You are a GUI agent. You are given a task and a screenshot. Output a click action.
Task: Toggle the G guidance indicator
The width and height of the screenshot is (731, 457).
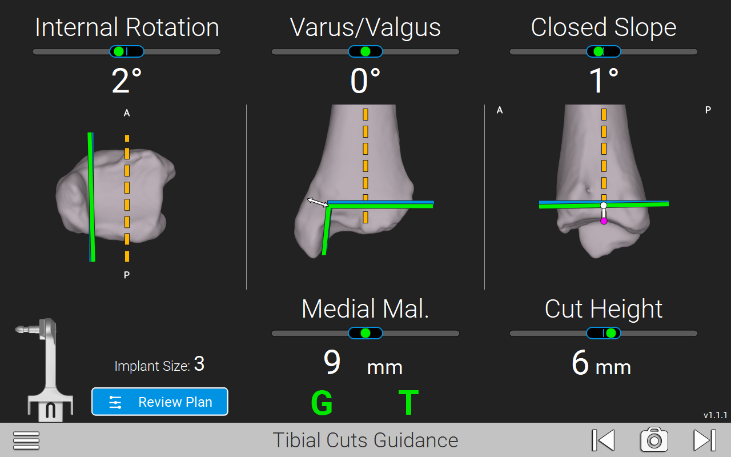[322, 402]
